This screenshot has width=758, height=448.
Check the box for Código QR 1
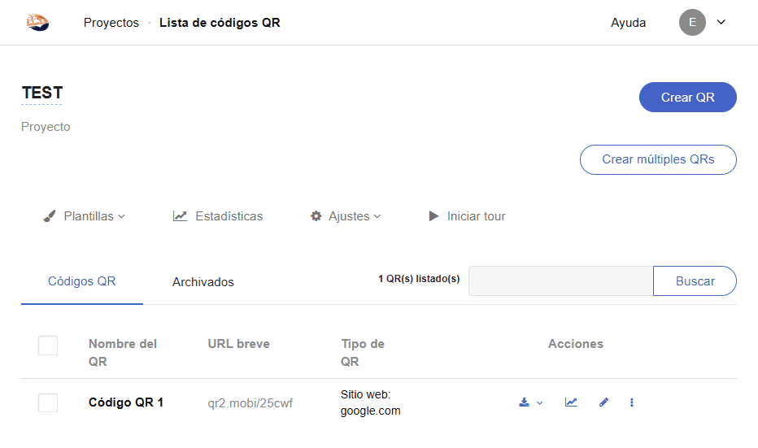(48, 402)
